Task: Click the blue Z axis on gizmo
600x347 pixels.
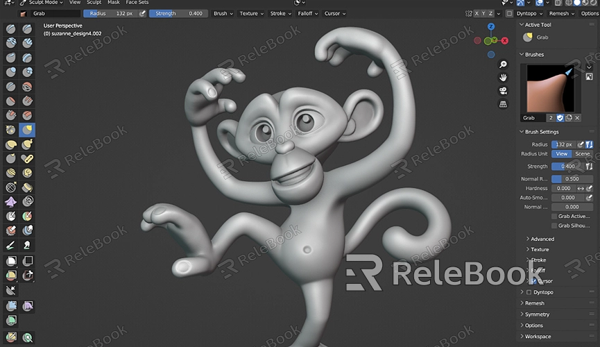Action: 491,26
